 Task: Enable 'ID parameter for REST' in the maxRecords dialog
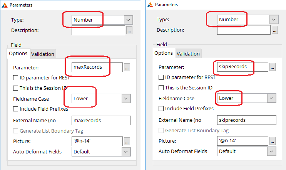coord(16,77)
